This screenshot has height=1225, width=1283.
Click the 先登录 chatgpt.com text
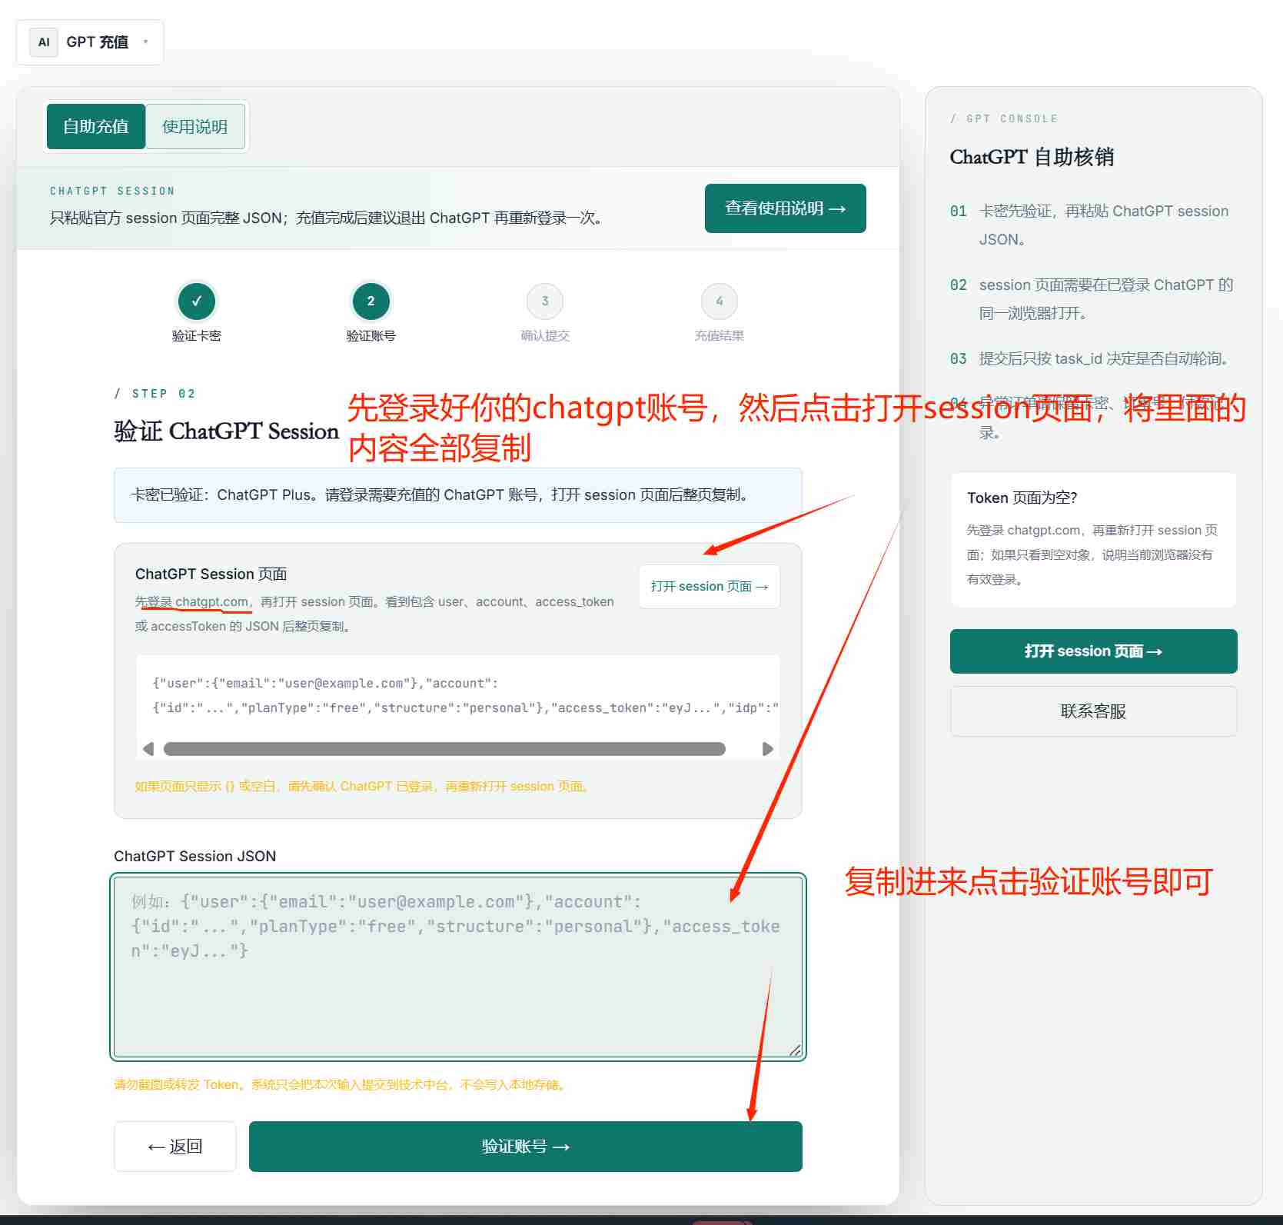pyautogui.click(x=191, y=601)
